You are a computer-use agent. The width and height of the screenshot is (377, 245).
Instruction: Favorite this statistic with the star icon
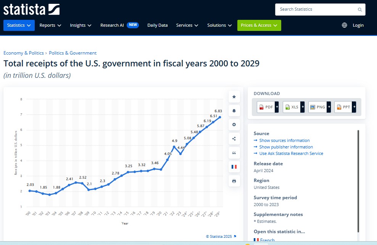234,97
